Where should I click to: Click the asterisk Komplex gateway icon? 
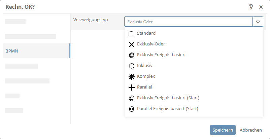[x=132, y=76]
